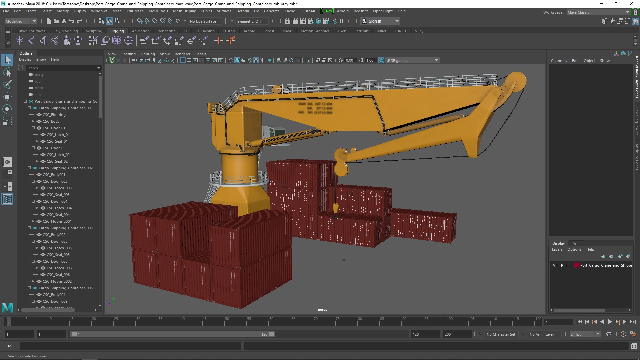640x360 pixels.
Task: Click the HumanIK skeleton shelf icon
Action: (78, 41)
